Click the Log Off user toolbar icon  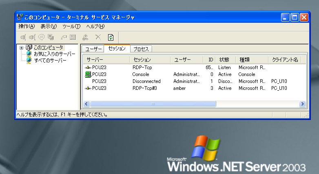coord(85,37)
